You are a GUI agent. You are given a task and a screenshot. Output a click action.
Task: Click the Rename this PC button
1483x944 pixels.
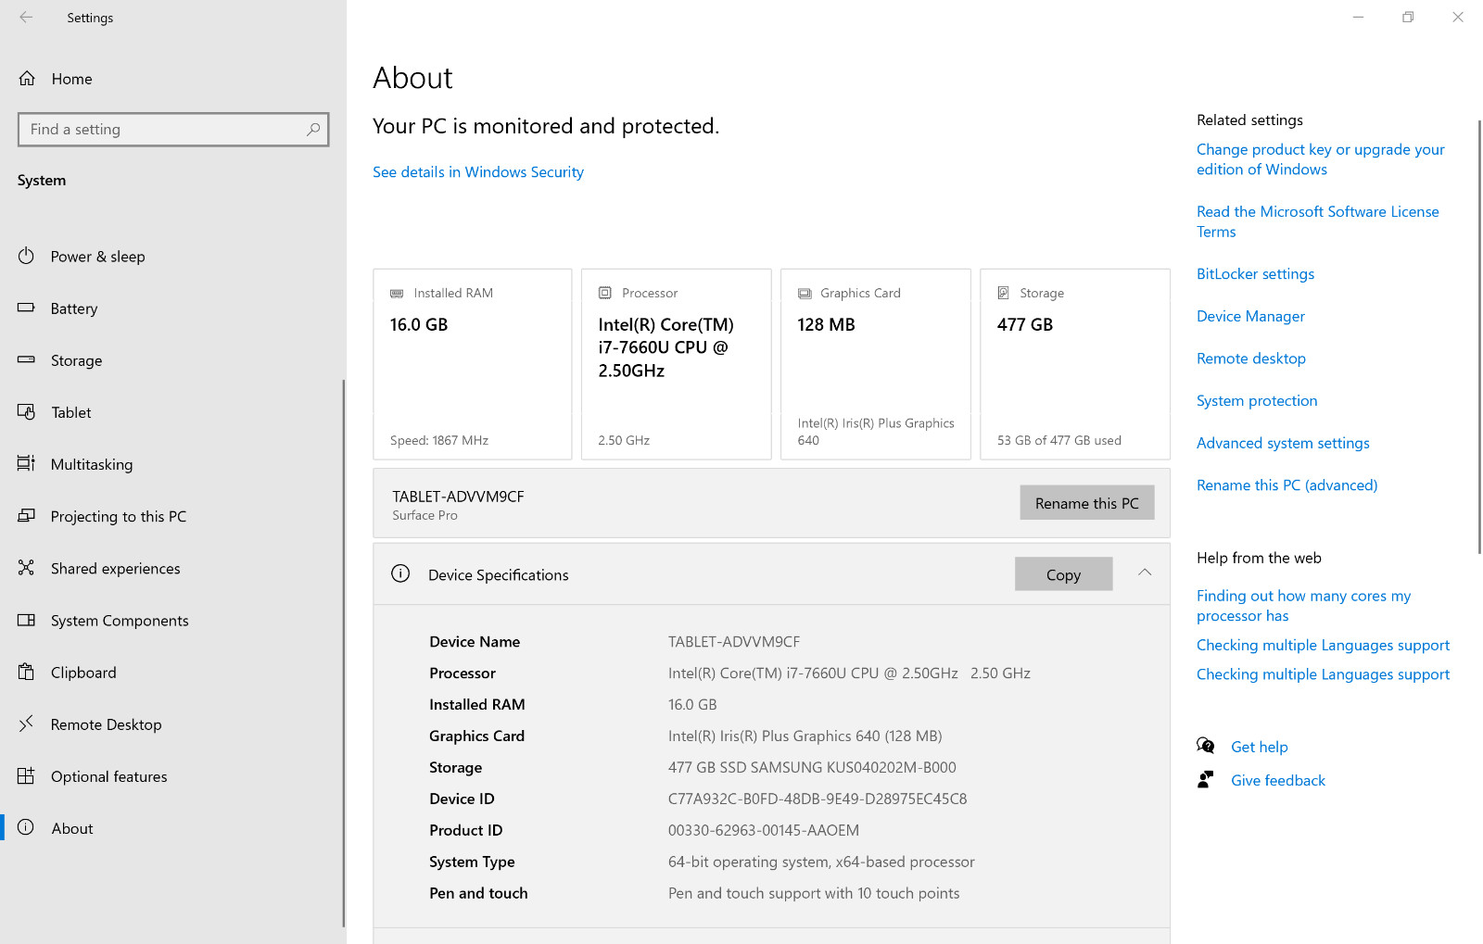point(1087,503)
